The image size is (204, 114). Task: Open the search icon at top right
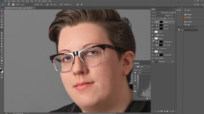195,4
